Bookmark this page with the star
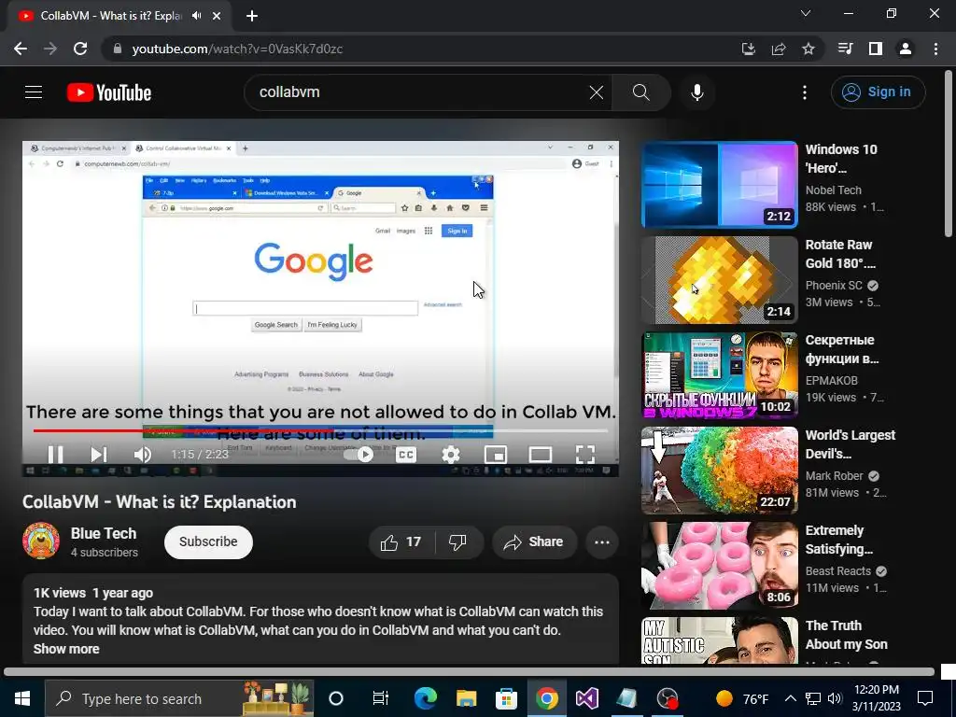The height and width of the screenshot is (717, 956). coord(808,49)
